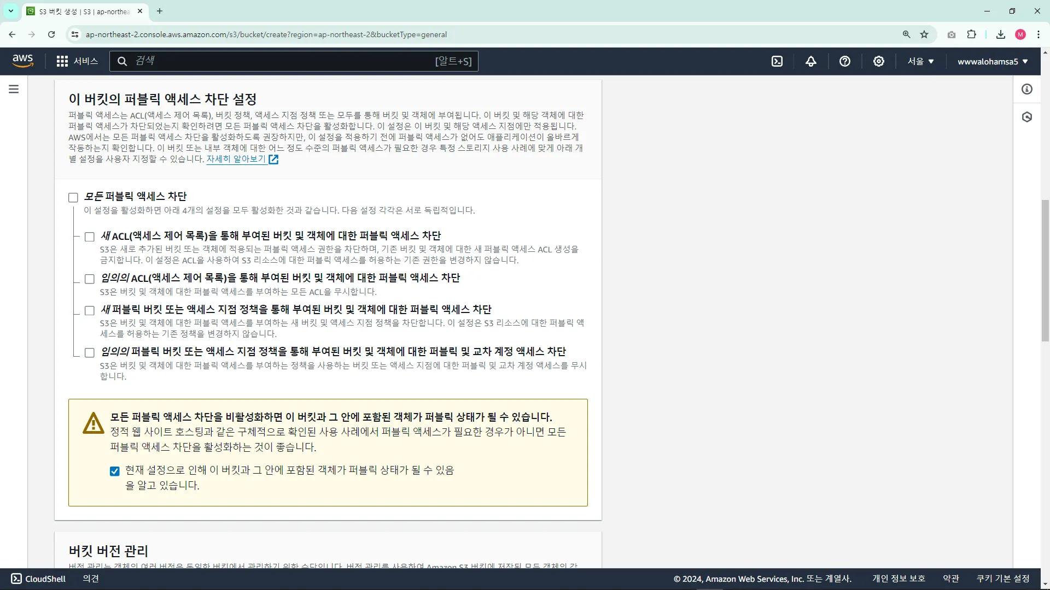Check the 임의의 ACL public access block option
Screen dimensions: 1050x590
pyautogui.click(x=90, y=279)
